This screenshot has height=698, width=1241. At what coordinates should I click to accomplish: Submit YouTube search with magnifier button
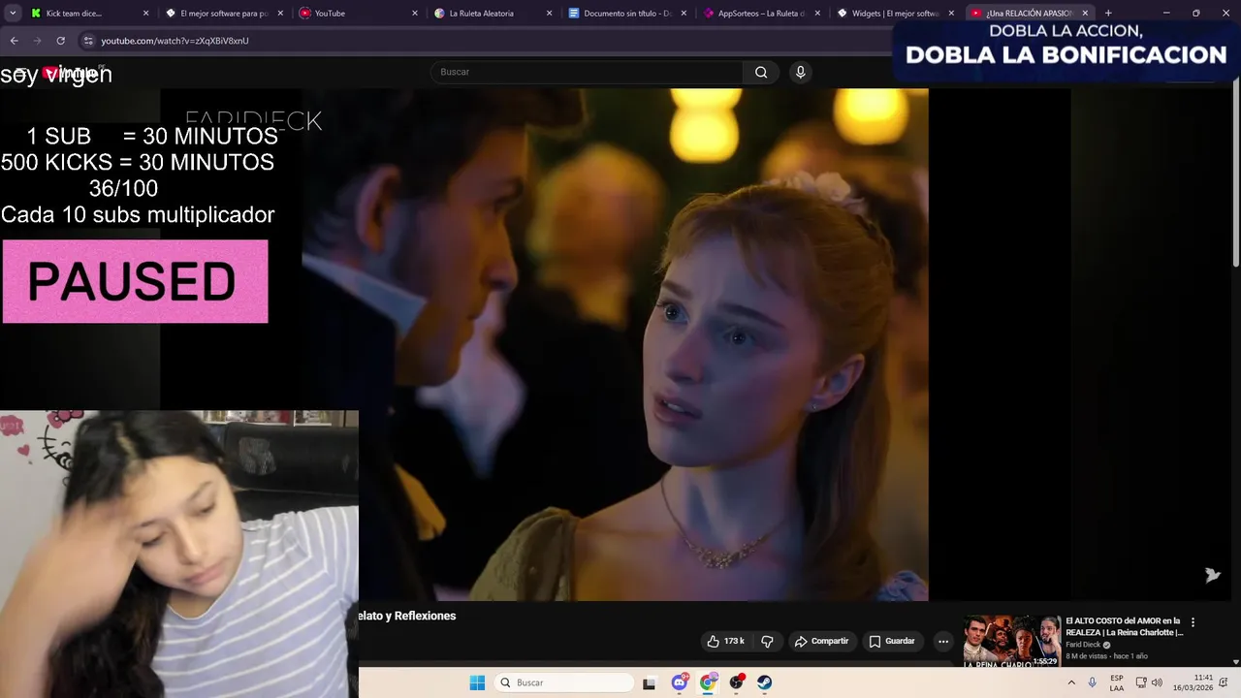click(x=761, y=72)
